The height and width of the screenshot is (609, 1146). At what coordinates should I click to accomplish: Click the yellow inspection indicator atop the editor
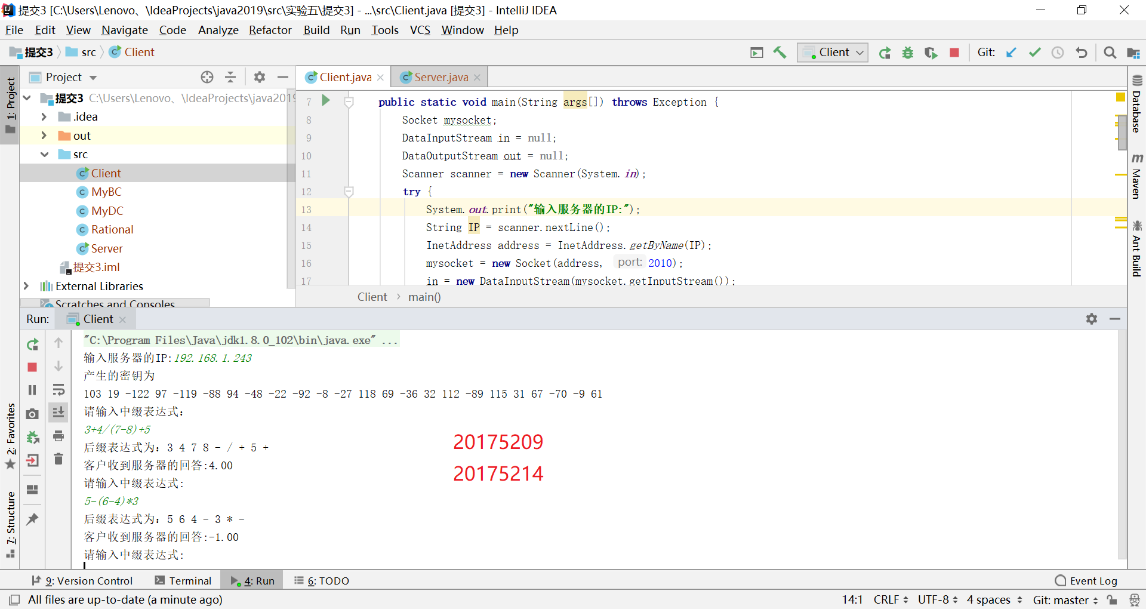pyautogui.click(x=1120, y=97)
